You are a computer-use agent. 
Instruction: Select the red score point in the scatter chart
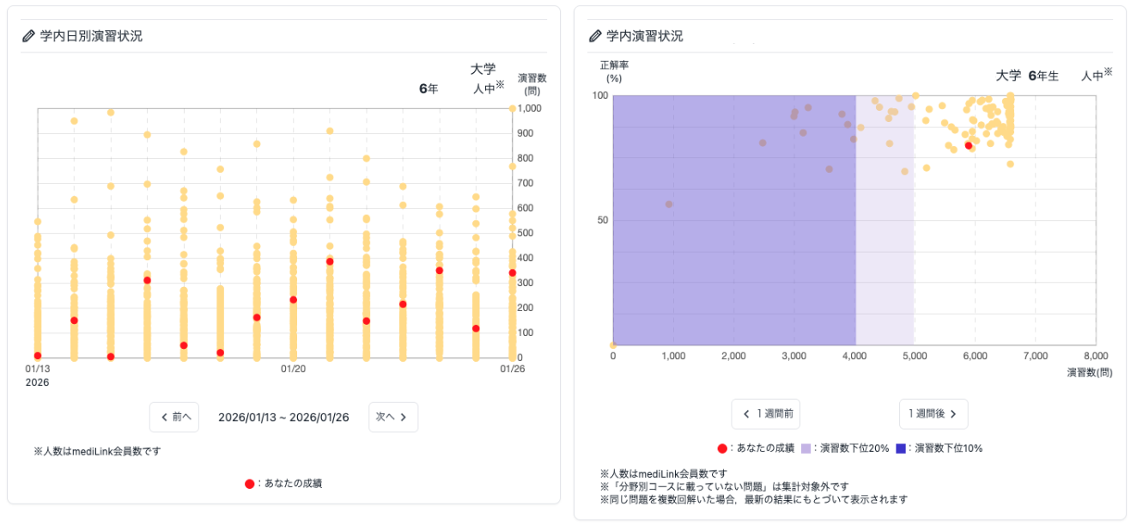(x=969, y=145)
